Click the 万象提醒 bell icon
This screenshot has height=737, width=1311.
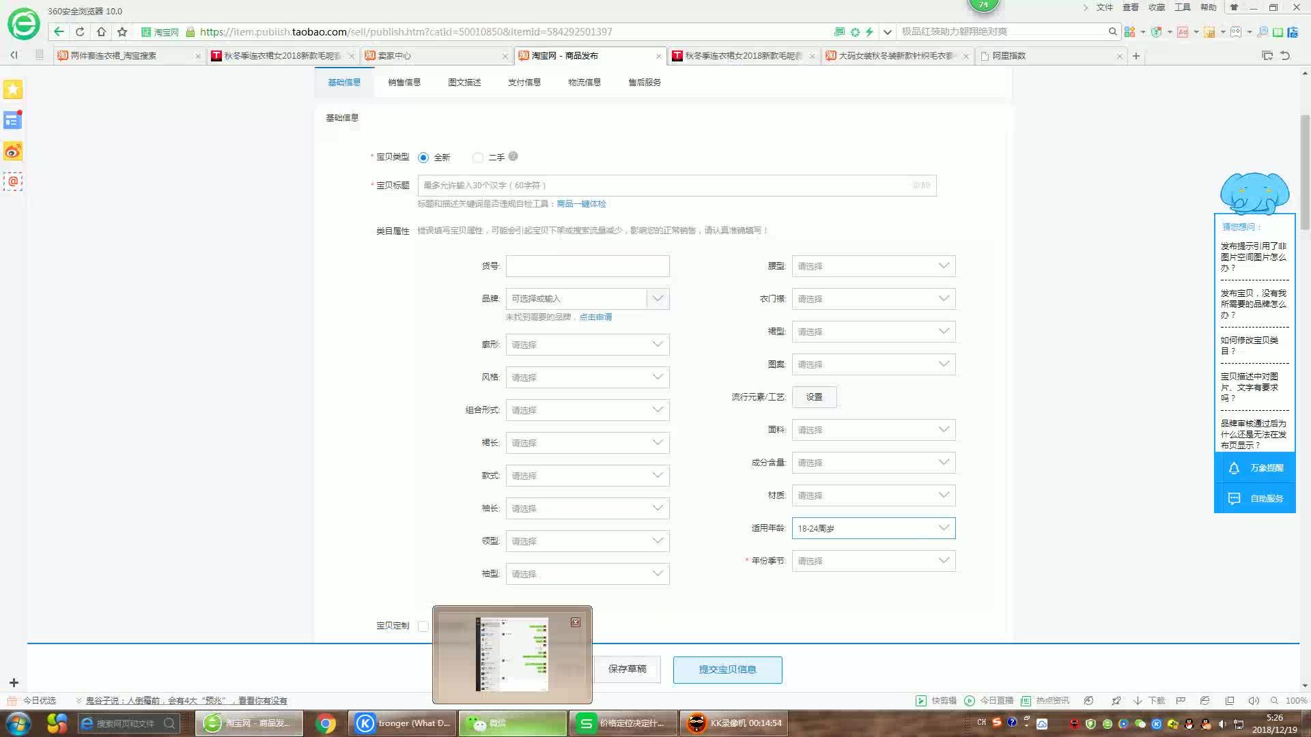[x=1234, y=468]
